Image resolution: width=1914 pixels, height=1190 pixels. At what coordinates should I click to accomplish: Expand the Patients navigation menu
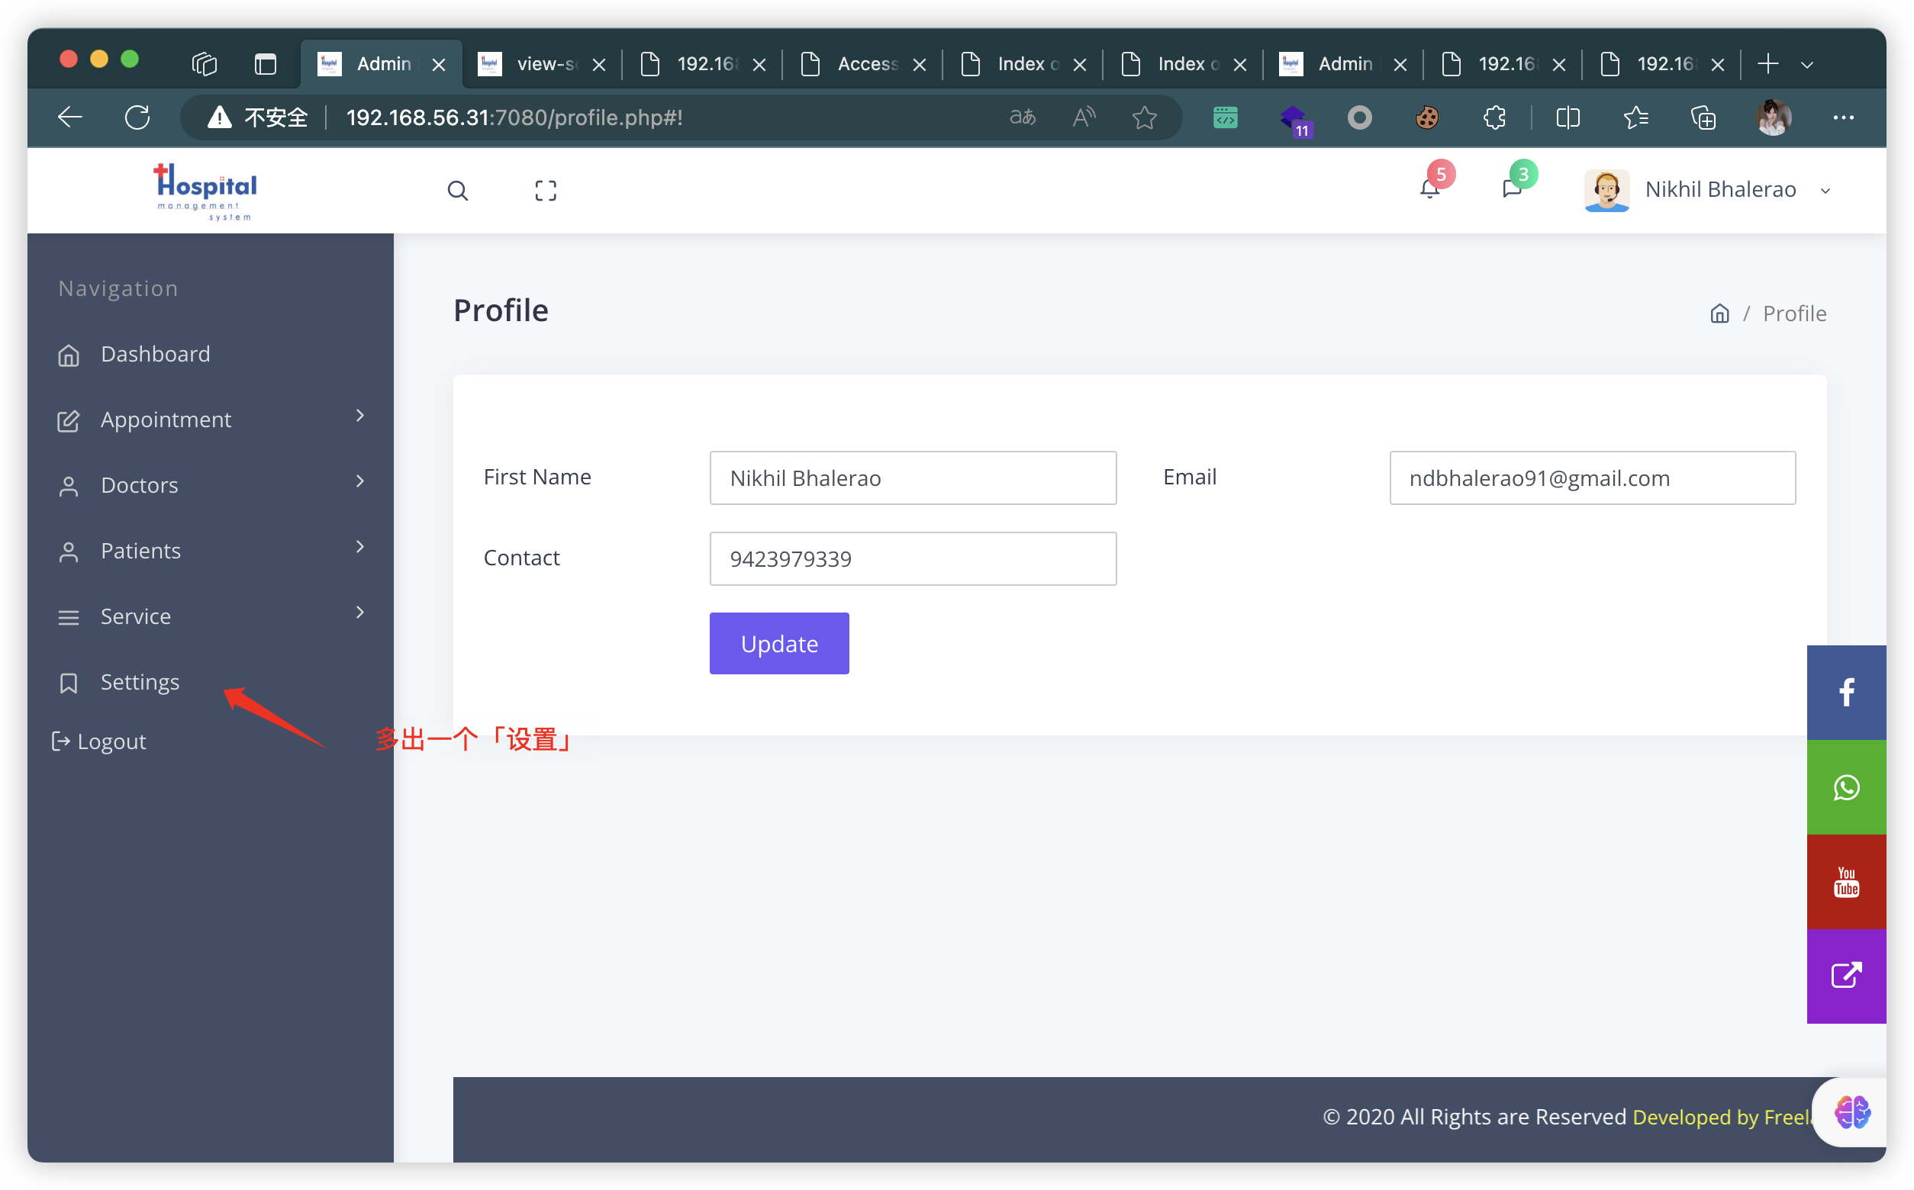pos(210,550)
